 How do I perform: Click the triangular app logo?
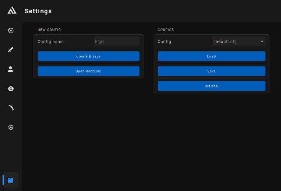12,10
